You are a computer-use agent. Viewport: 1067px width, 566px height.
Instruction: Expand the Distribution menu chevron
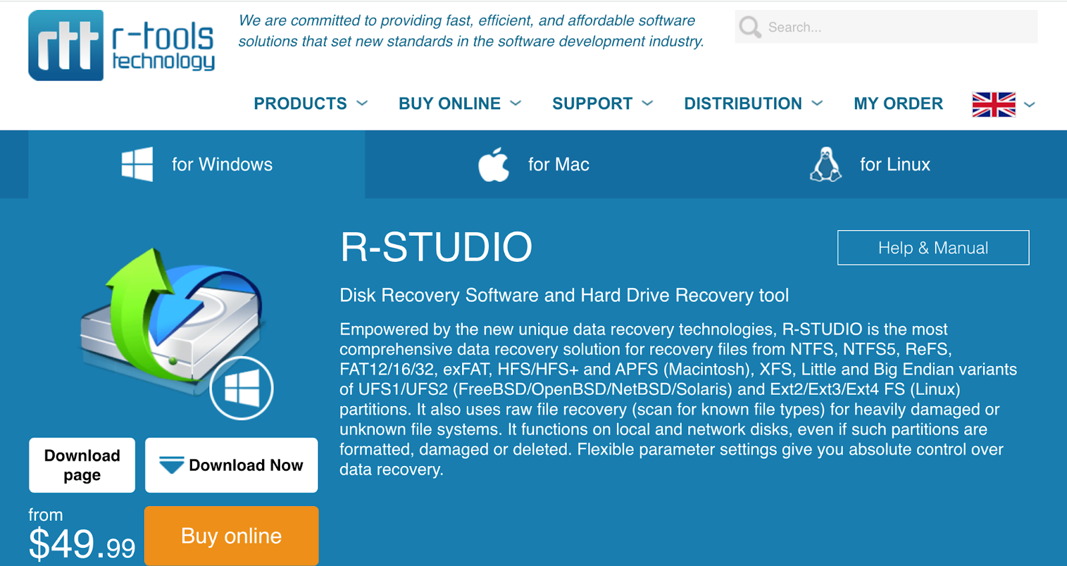coord(817,103)
